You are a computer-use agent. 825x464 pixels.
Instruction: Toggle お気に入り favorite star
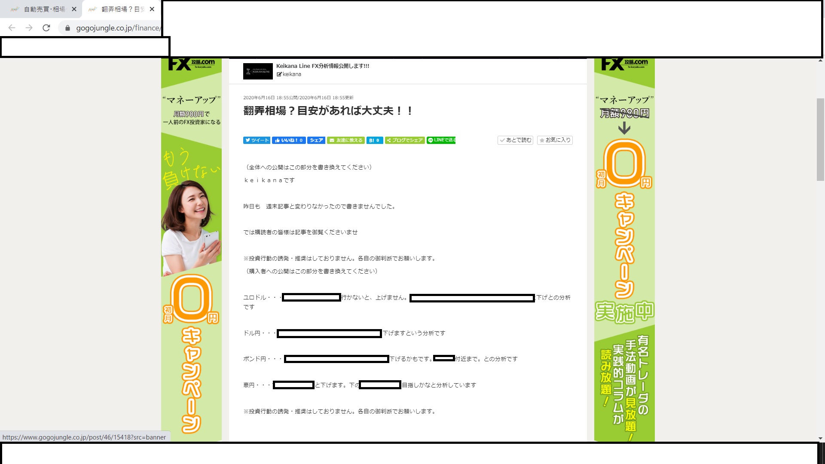(555, 140)
